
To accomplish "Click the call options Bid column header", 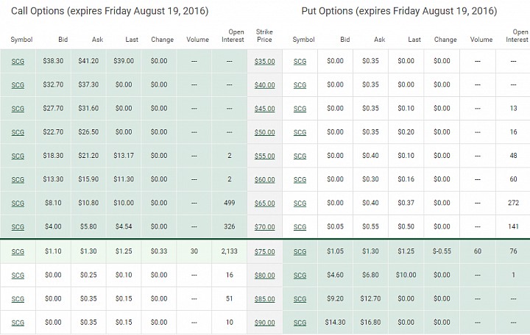I will pyautogui.click(x=63, y=40).
